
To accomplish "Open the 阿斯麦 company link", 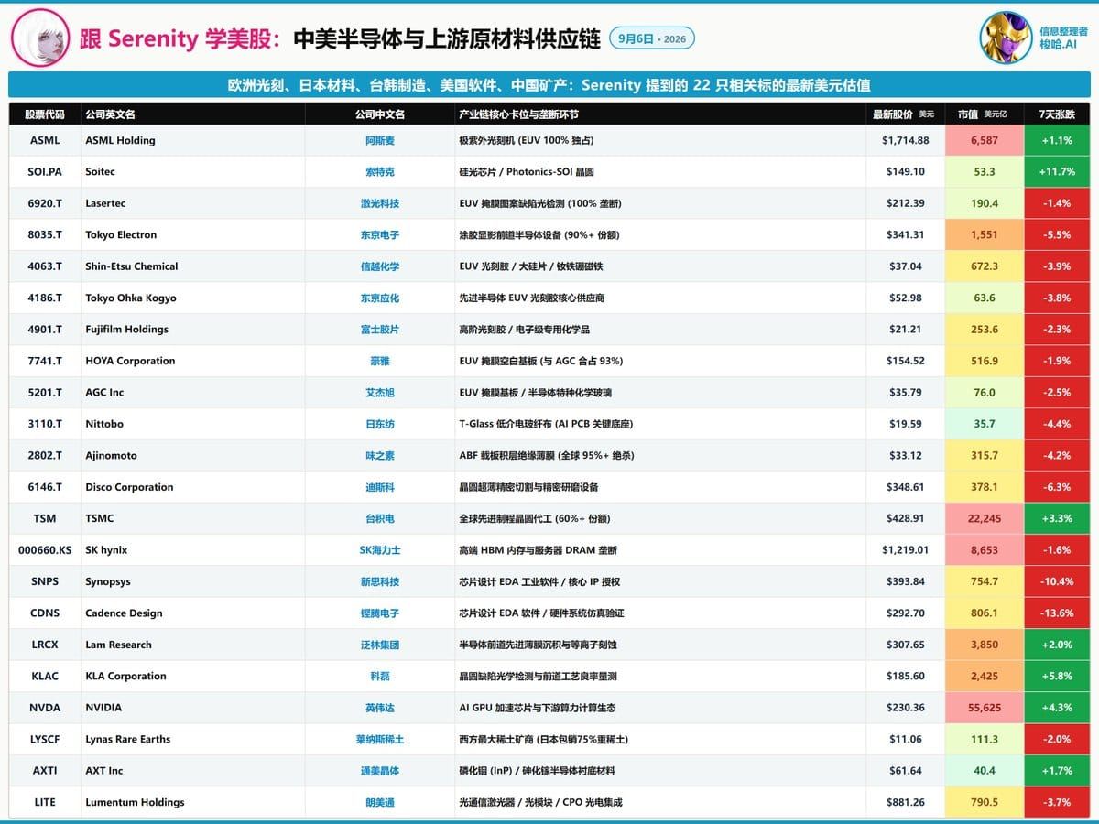I will pyautogui.click(x=380, y=141).
